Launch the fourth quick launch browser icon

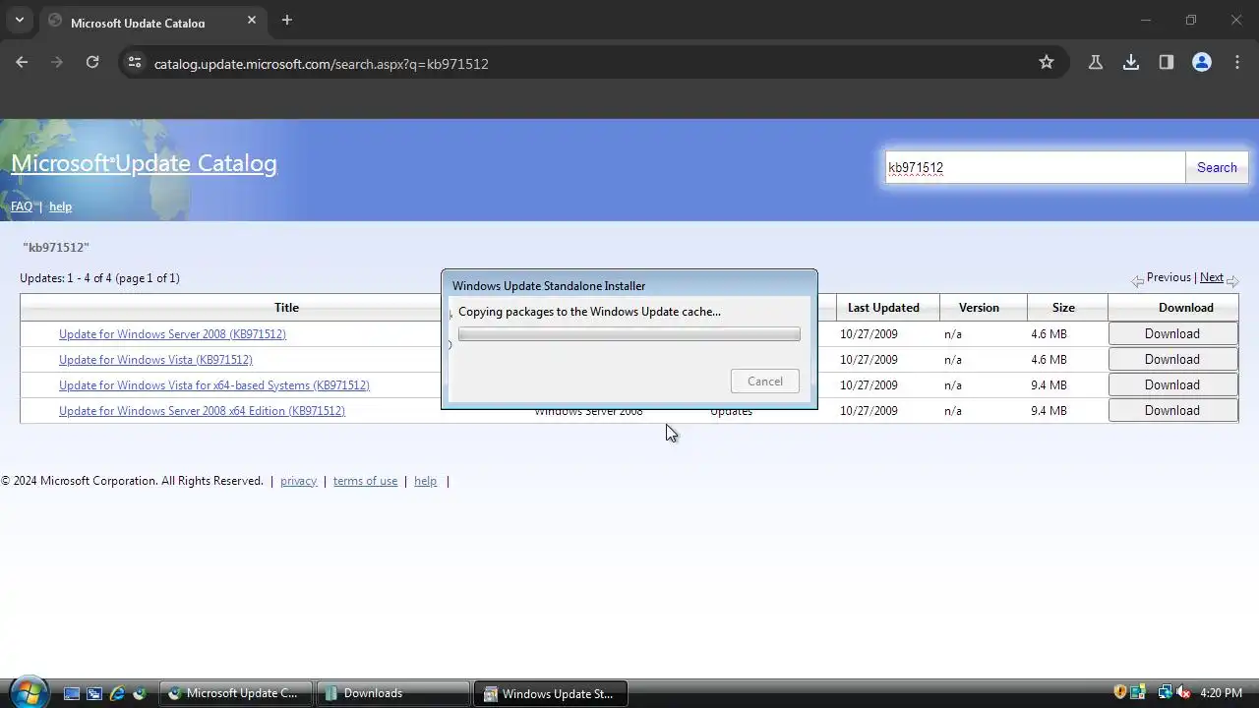tap(140, 693)
